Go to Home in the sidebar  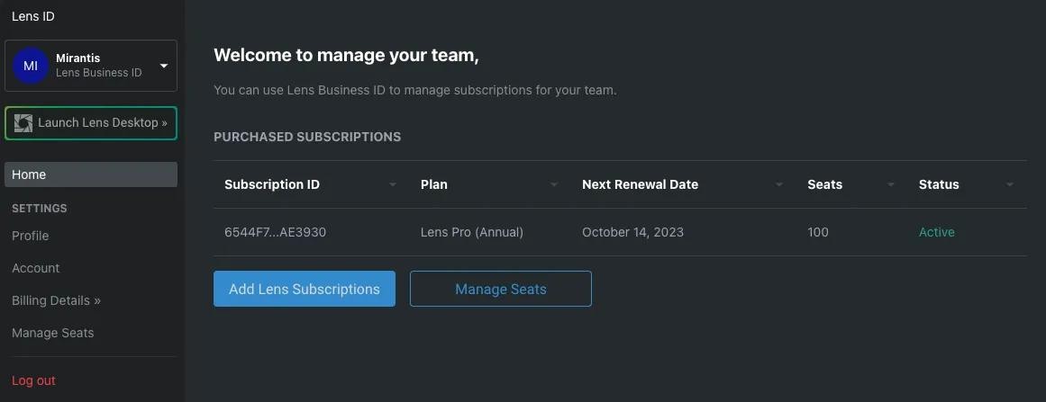[91, 174]
